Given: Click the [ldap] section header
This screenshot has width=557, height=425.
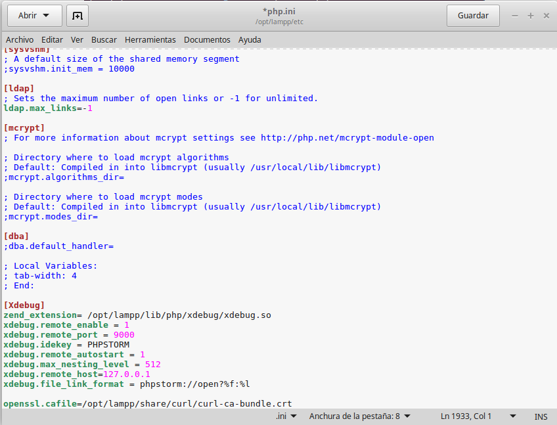Looking at the screenshot, I should [x=19, y=89].
